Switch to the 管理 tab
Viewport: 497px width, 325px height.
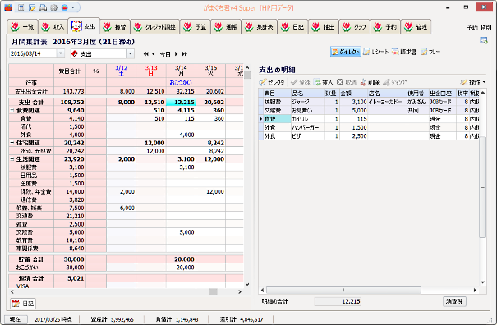[x=416, y=27]
